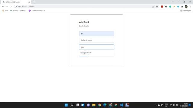Click the book number field containing 87
193x108 pixels.
(x=96, y=34)
